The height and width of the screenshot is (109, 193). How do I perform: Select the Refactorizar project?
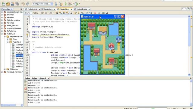11,31
